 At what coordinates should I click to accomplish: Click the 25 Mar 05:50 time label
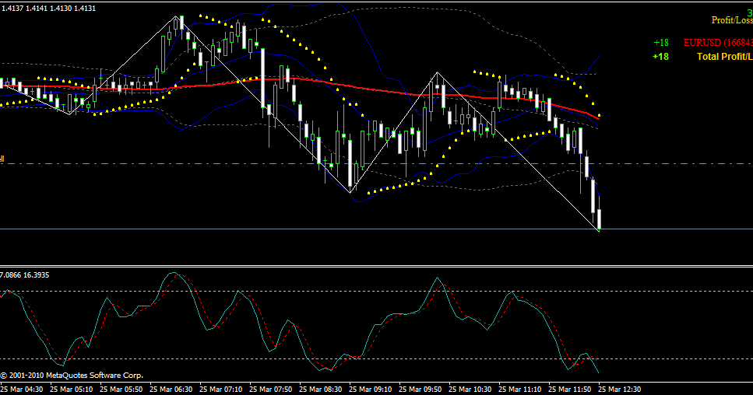121,390
